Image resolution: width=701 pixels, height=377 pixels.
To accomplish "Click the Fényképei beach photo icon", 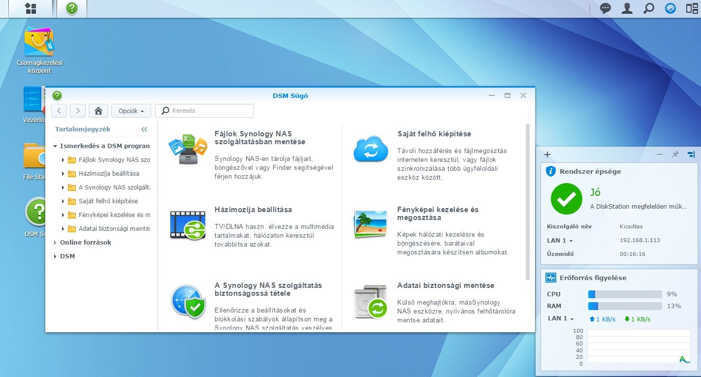I will click(371, 224).
